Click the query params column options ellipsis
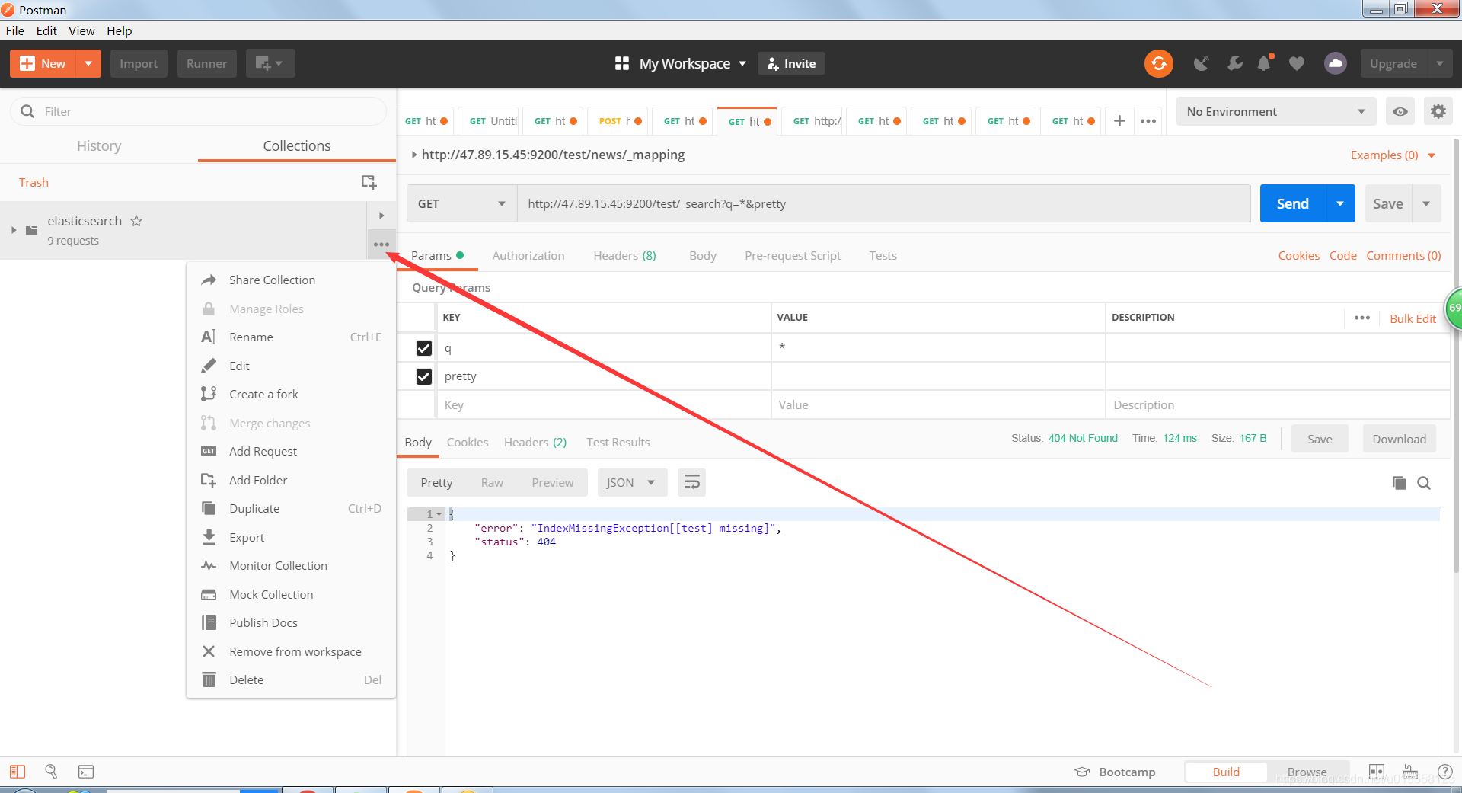1462x793 pixels. pyautogui.click(x=1362, y=318)
